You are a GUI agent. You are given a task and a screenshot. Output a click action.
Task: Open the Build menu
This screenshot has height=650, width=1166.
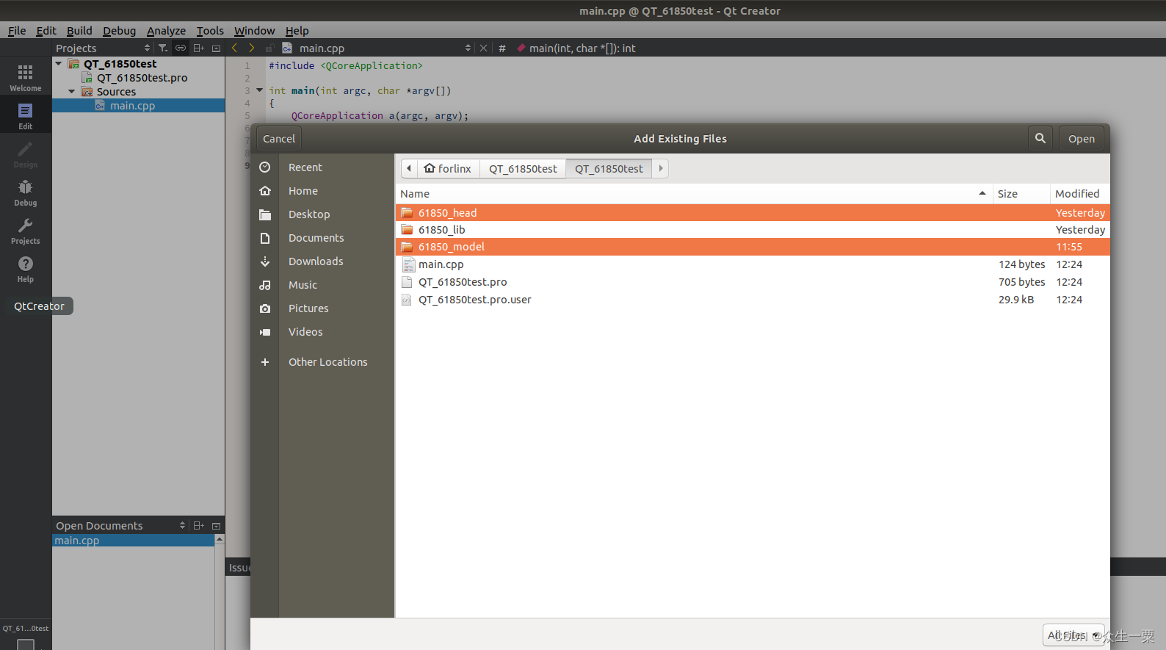pos(79,30)
